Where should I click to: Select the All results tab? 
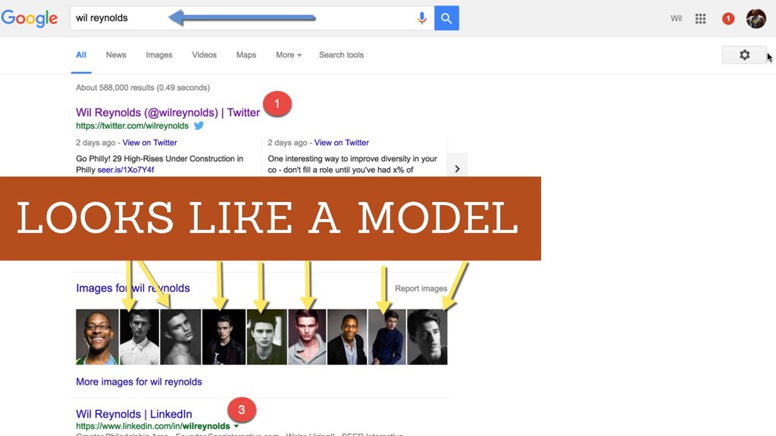(x=81, y=54)
